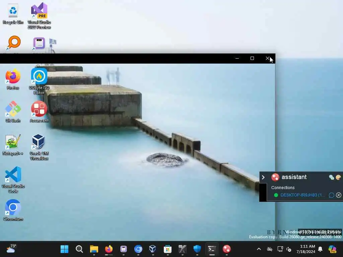Image resolution: width=343 pixels, height=257 pixels.
Task: Open chat bubbles icon in assistant header
Action: 331,177
